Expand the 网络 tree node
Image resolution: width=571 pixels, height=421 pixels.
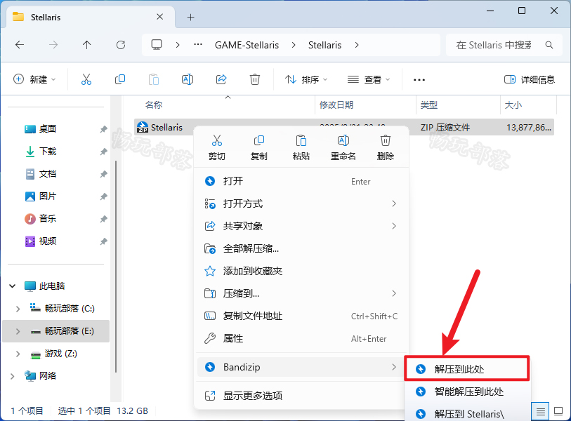(x=13, y=376)
